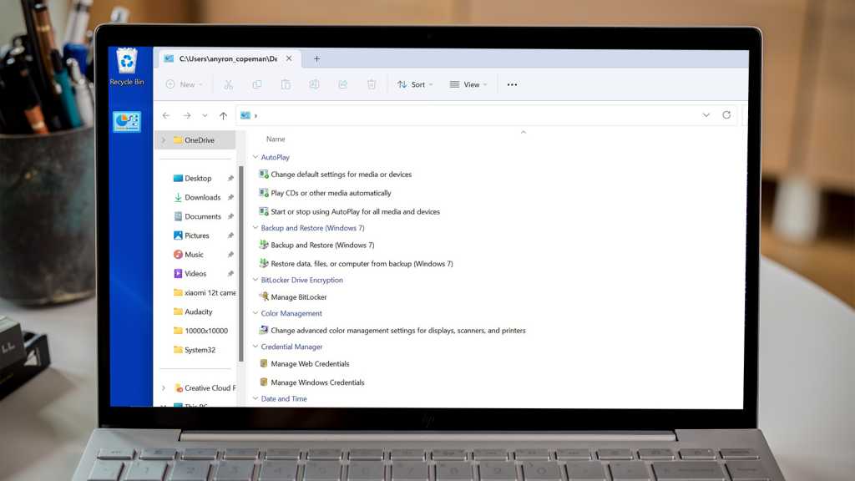Click the pin icon next to Music
Viewport: 855px width, 481px height.
coord(230,255)
